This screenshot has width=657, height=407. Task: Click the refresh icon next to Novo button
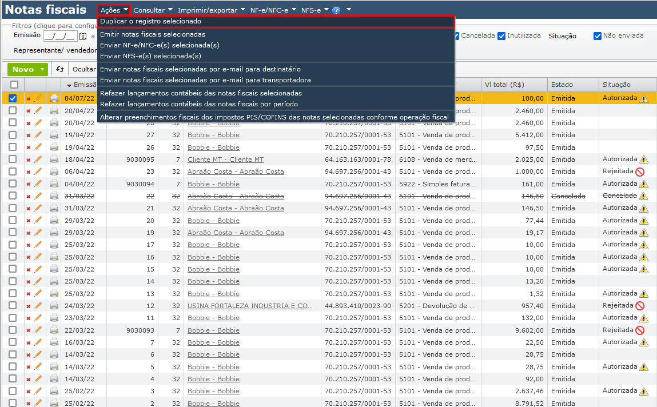tap(60, 69)
